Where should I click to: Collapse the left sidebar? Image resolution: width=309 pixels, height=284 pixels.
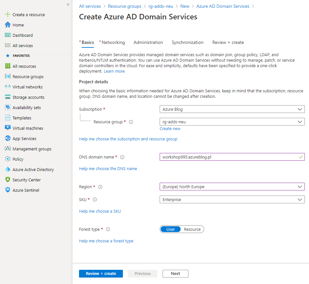click(x=68, y=5)
